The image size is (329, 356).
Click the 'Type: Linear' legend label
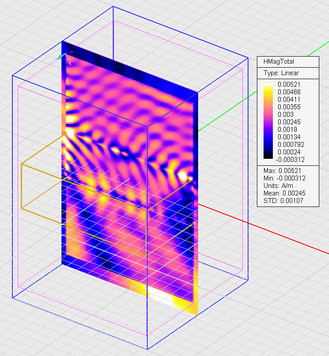[281, 73]
